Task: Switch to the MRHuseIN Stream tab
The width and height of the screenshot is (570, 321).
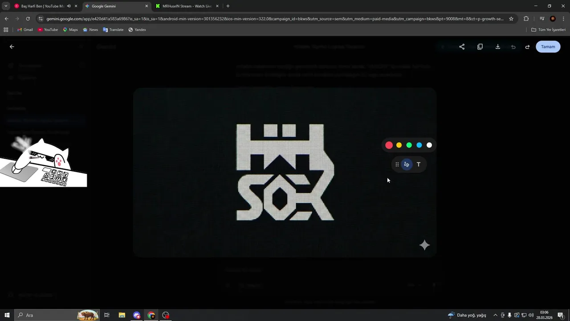Action: click(187, 6)
